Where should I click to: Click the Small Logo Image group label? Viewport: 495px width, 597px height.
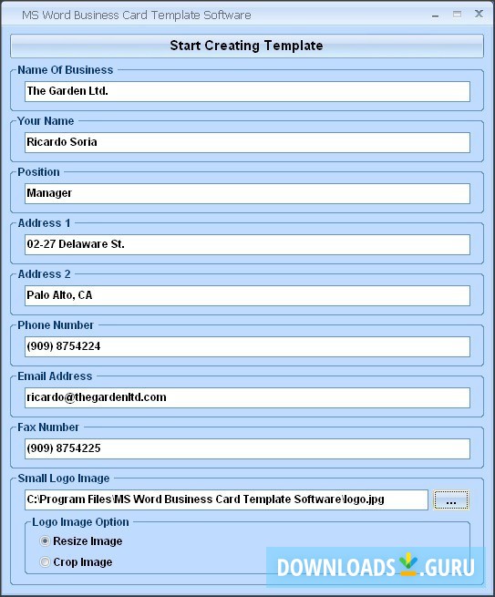coord(64,479)
